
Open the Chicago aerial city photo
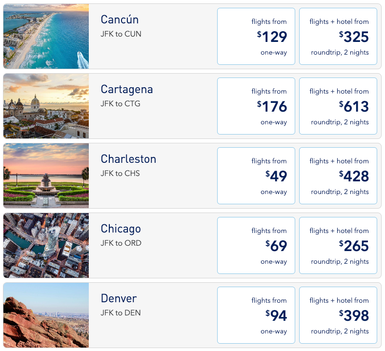[x=46, y=245]
